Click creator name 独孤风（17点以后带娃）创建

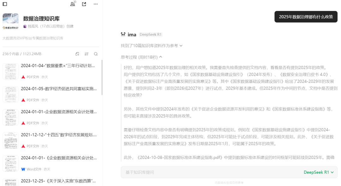click(51, 26)
